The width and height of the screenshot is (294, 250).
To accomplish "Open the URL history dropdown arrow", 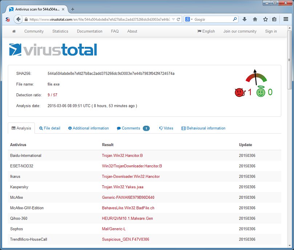I will [173, 19].
